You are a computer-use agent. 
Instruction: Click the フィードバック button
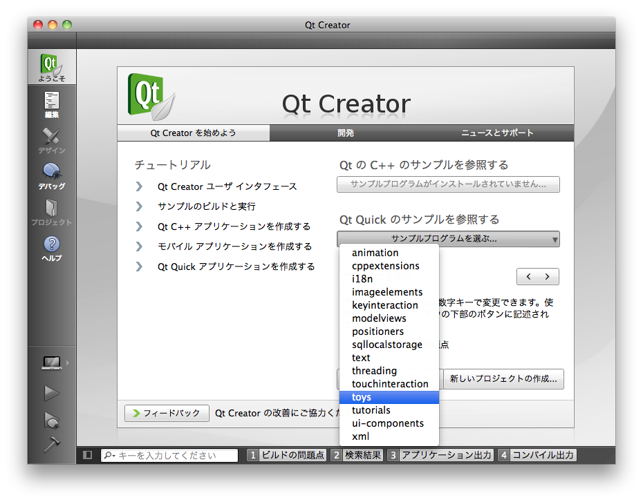click(166, 413)
